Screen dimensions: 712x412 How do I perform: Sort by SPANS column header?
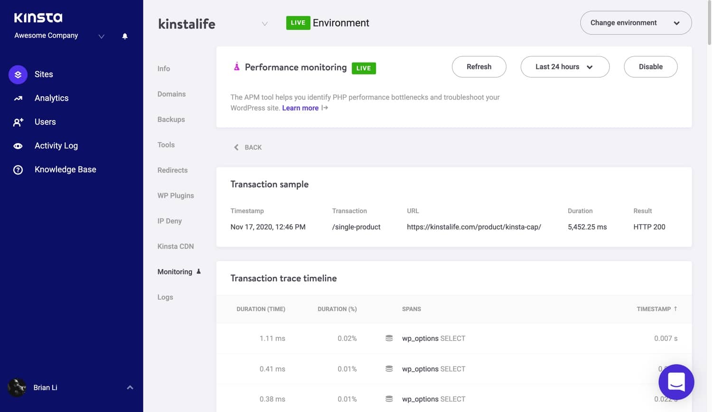412,309
